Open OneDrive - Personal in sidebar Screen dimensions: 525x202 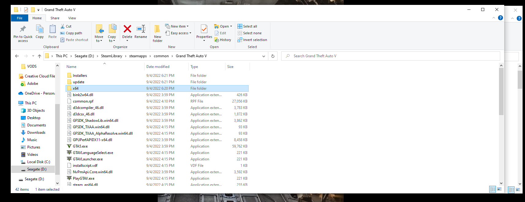37,93
